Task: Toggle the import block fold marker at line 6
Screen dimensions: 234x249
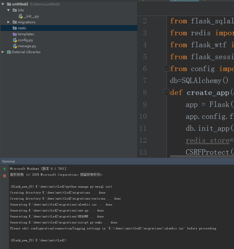Action: [166, 68]
